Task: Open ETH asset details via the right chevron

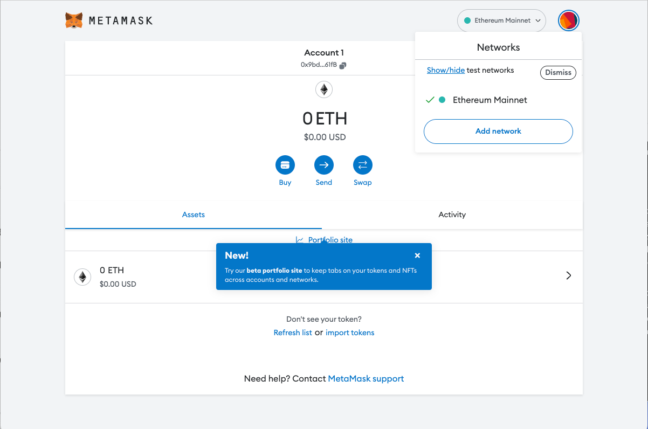Action: [x=569, y=275]
